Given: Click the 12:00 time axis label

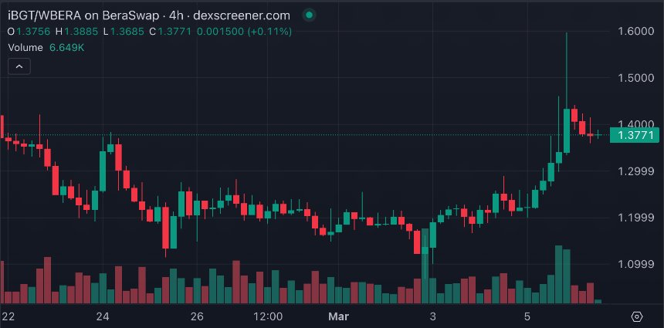Looking at the screenshot, I should 269,316.
